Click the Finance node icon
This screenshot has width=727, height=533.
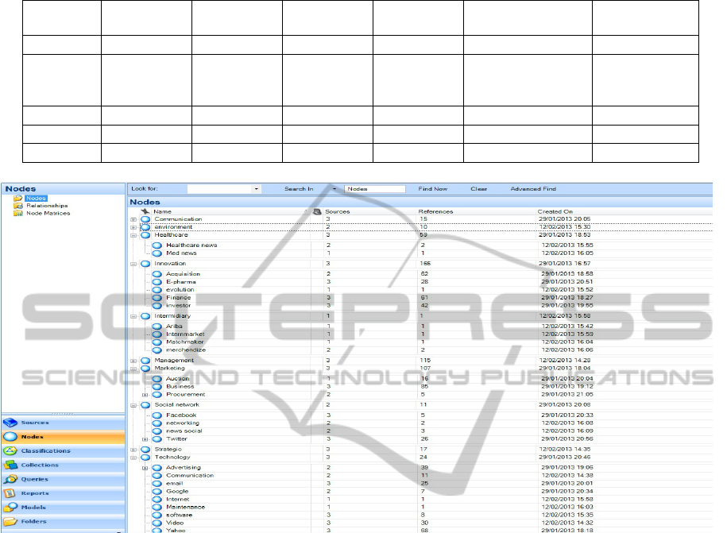pyautogui.click(x=157, y=298)
